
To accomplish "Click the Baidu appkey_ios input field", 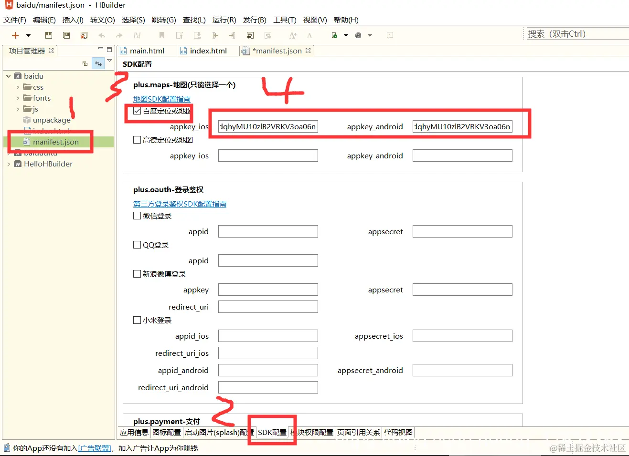I will 268,126.
